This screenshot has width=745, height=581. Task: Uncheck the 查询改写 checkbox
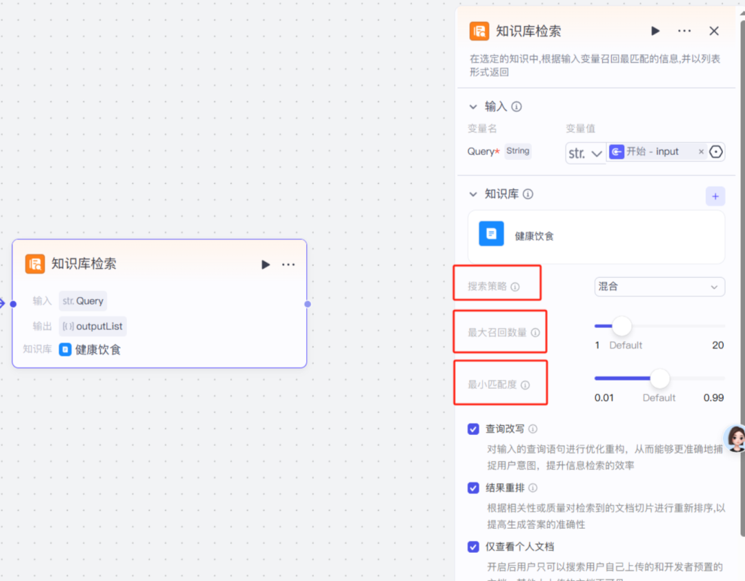473,429
